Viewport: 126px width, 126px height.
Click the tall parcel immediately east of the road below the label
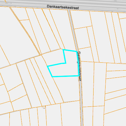pos(88,84)
